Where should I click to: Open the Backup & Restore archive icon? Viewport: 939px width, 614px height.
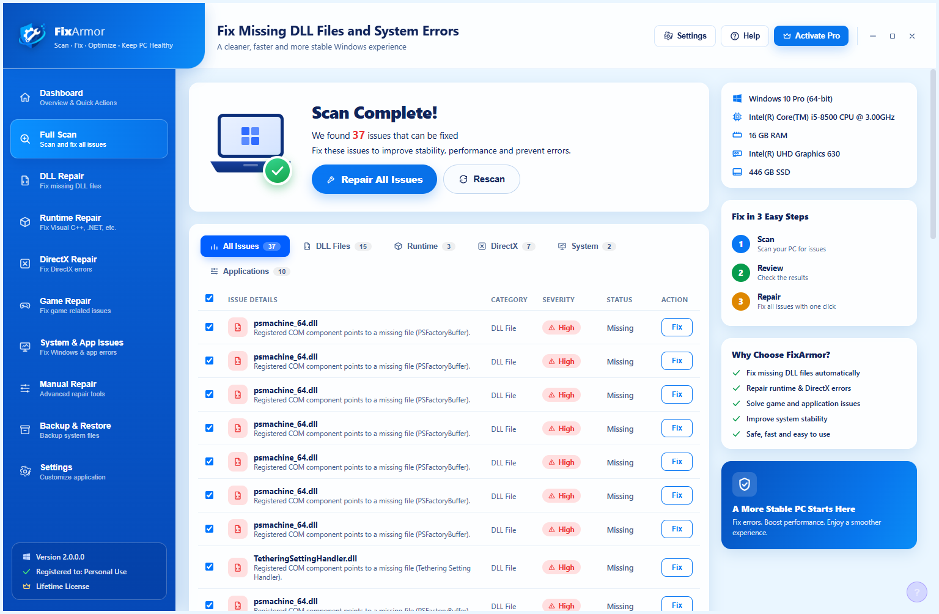(x=25, y=431)
